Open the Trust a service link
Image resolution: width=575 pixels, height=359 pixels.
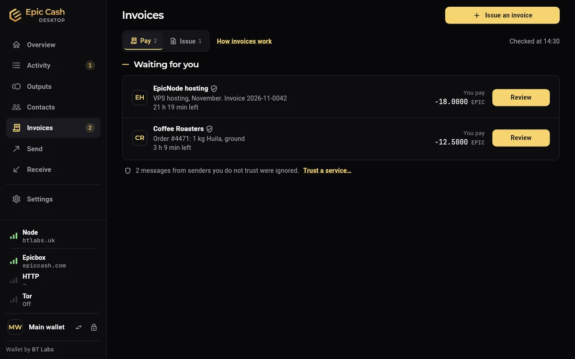click(x=327, y=171)
